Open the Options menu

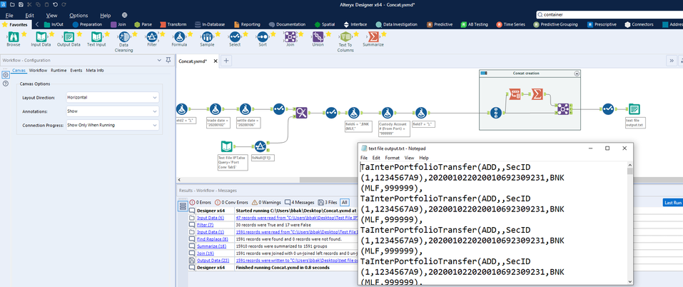click(79, 15)
